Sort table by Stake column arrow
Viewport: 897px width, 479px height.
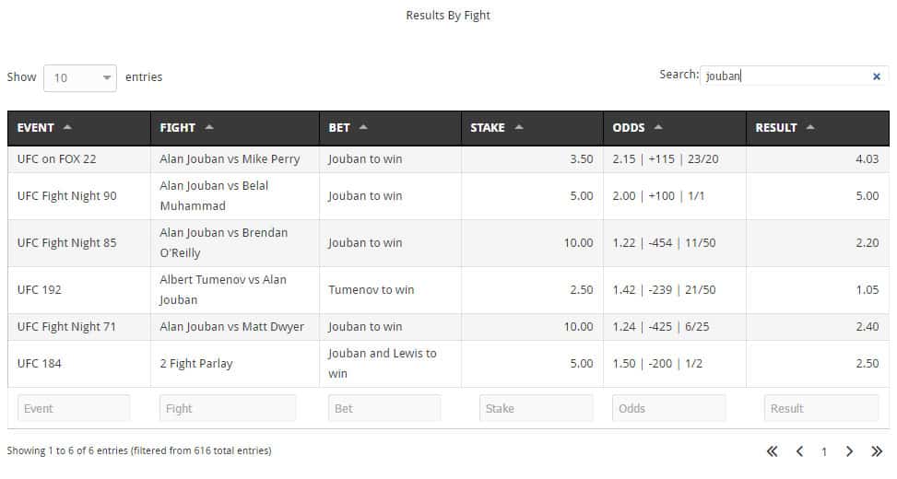519,127
